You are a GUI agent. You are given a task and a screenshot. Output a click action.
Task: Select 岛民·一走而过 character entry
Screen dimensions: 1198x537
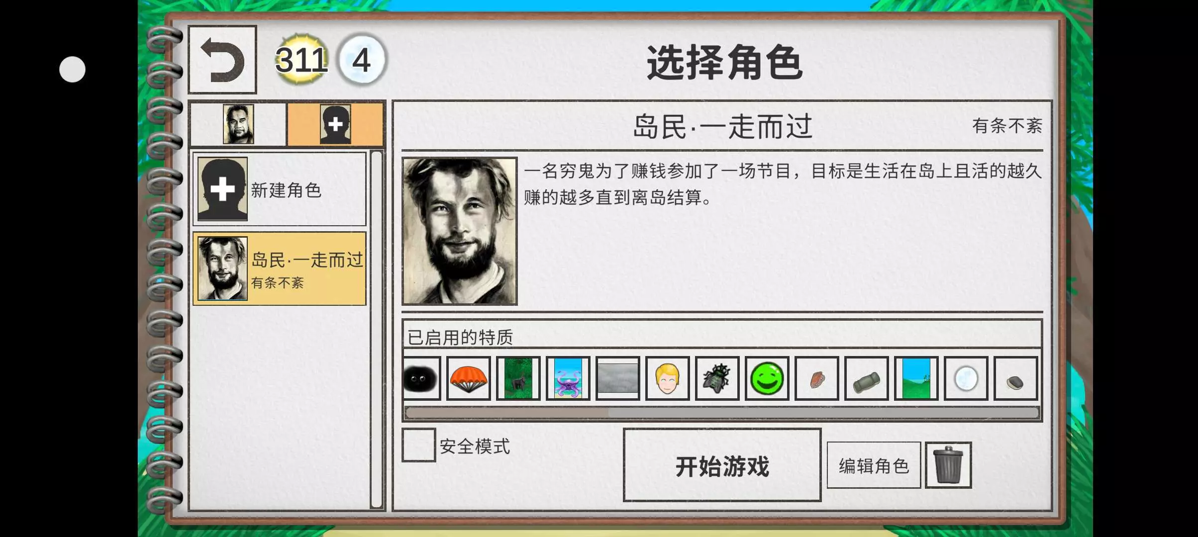(x=280, y=268)
